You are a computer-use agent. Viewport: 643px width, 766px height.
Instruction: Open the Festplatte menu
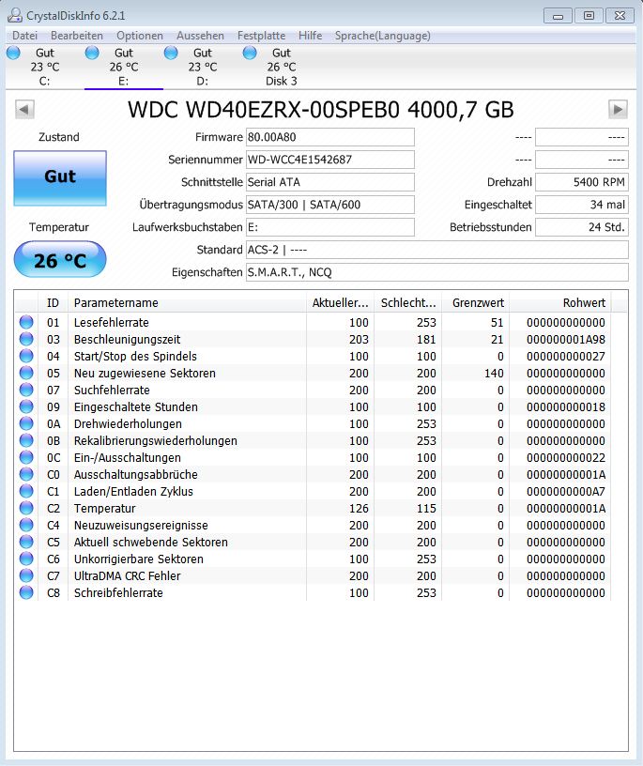[x=261, y=36]
